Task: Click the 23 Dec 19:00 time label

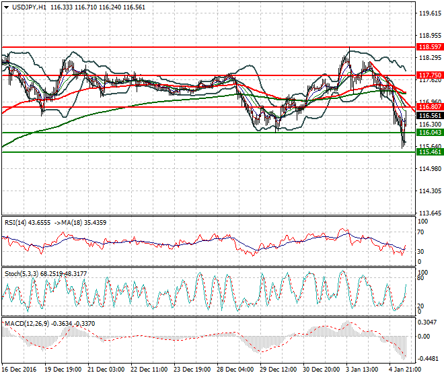Action: (192, 370)
